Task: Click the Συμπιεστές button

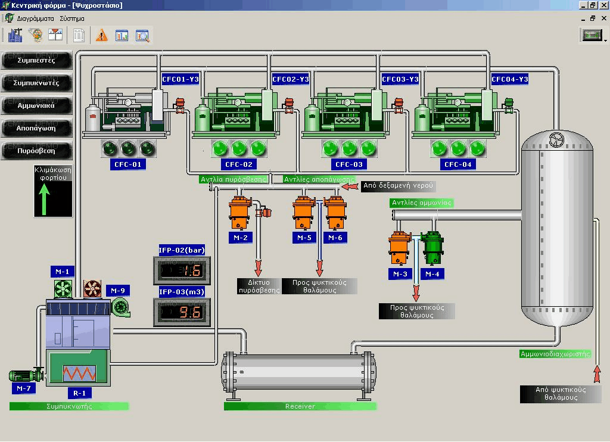Action: click(36, 60)
